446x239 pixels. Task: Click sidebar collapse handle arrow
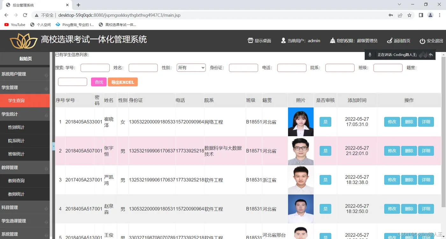pyautogui.click(x=54, y=146)
